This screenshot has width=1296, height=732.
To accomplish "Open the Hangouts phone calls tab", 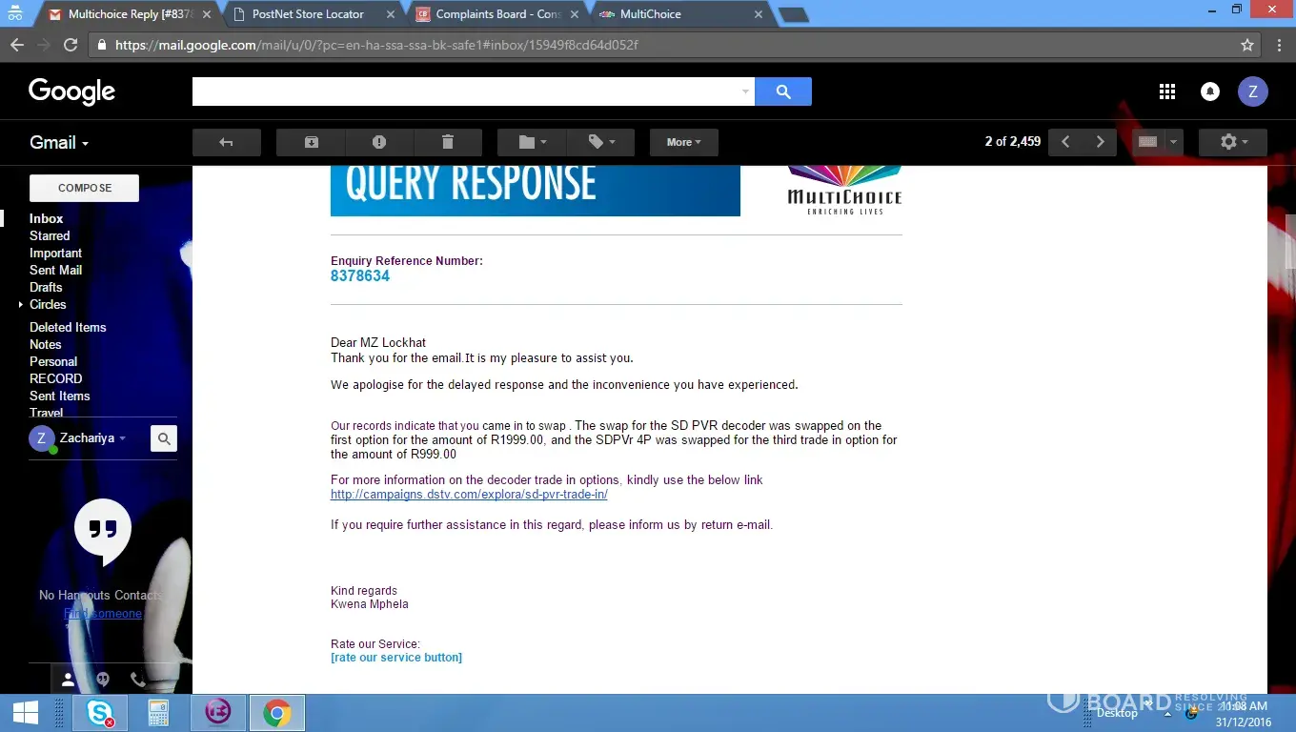I will [x=137, y=680].
